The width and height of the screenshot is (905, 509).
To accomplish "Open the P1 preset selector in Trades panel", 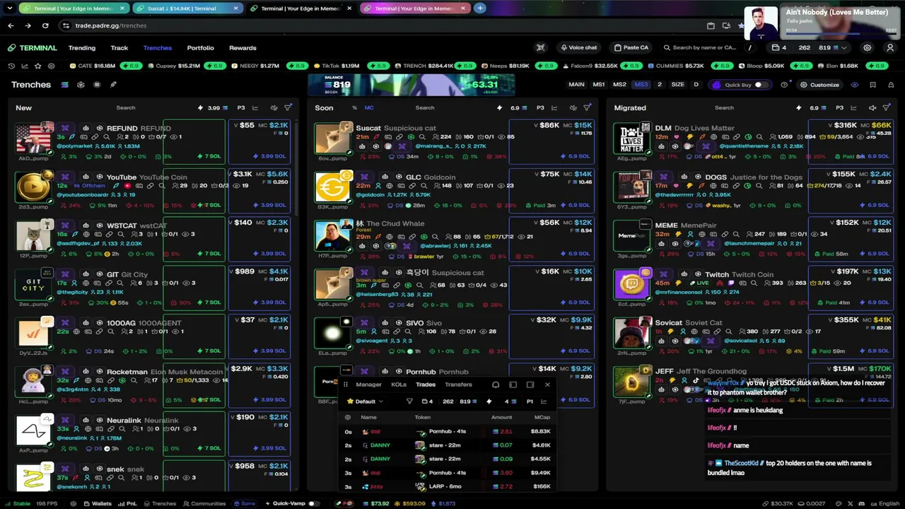I will point(530,402).
